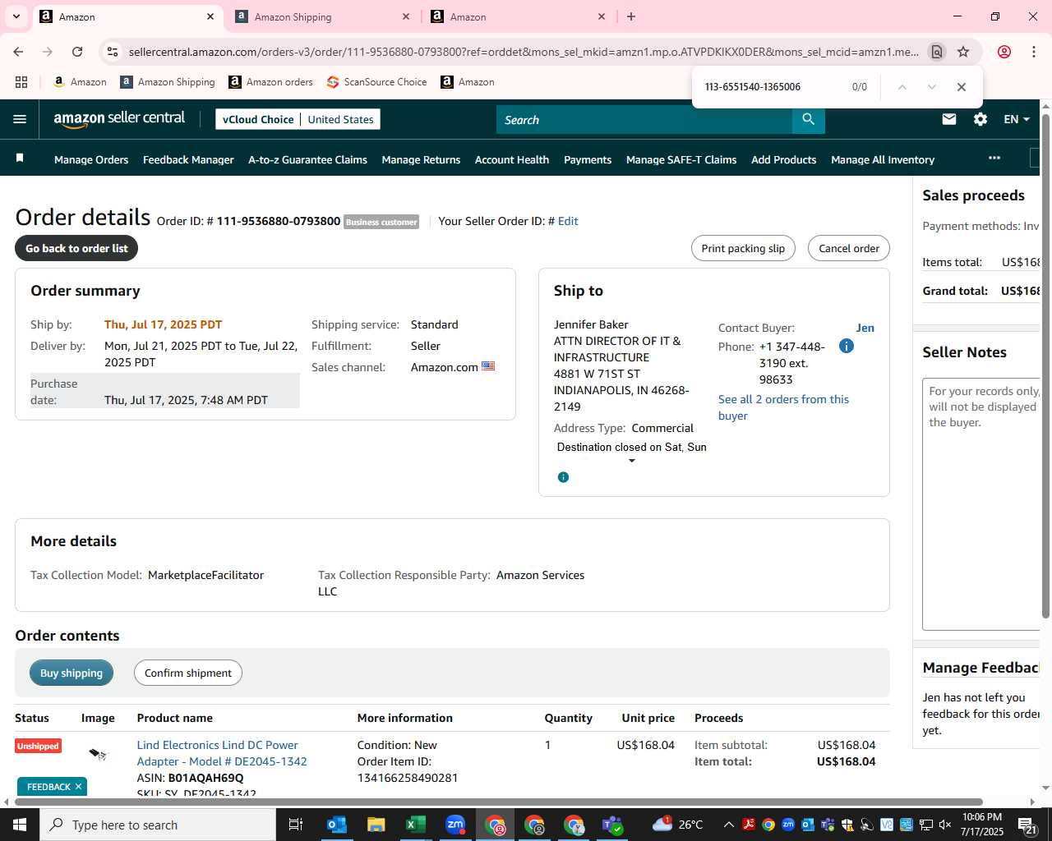Image resolution: width=1052 pixels, height=841 pixels.
Task: Open Manage Returns menu
Action: 421,159
